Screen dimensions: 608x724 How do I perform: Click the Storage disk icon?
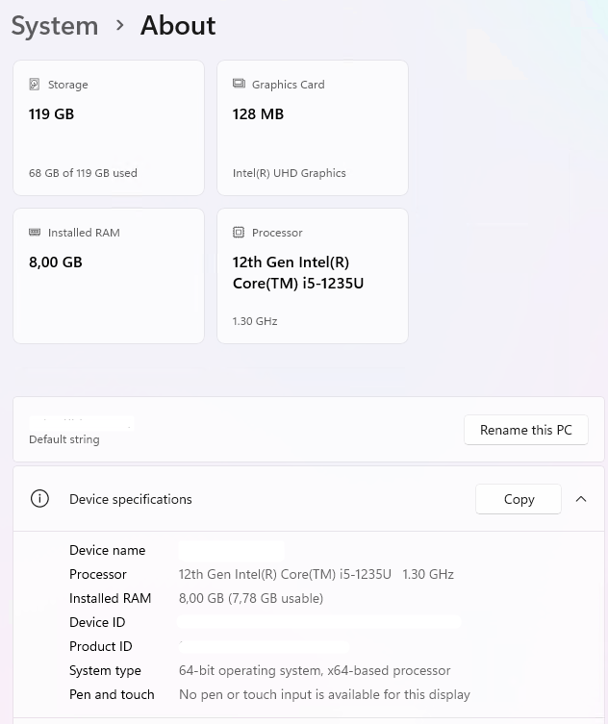35,85
